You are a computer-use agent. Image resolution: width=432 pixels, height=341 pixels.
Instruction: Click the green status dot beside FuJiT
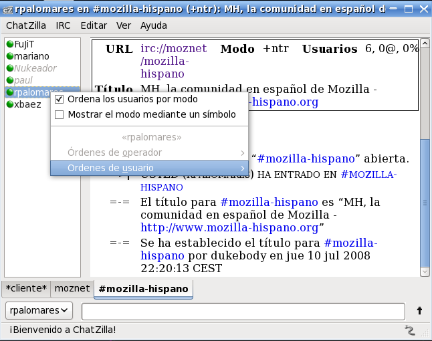[10, 44]
